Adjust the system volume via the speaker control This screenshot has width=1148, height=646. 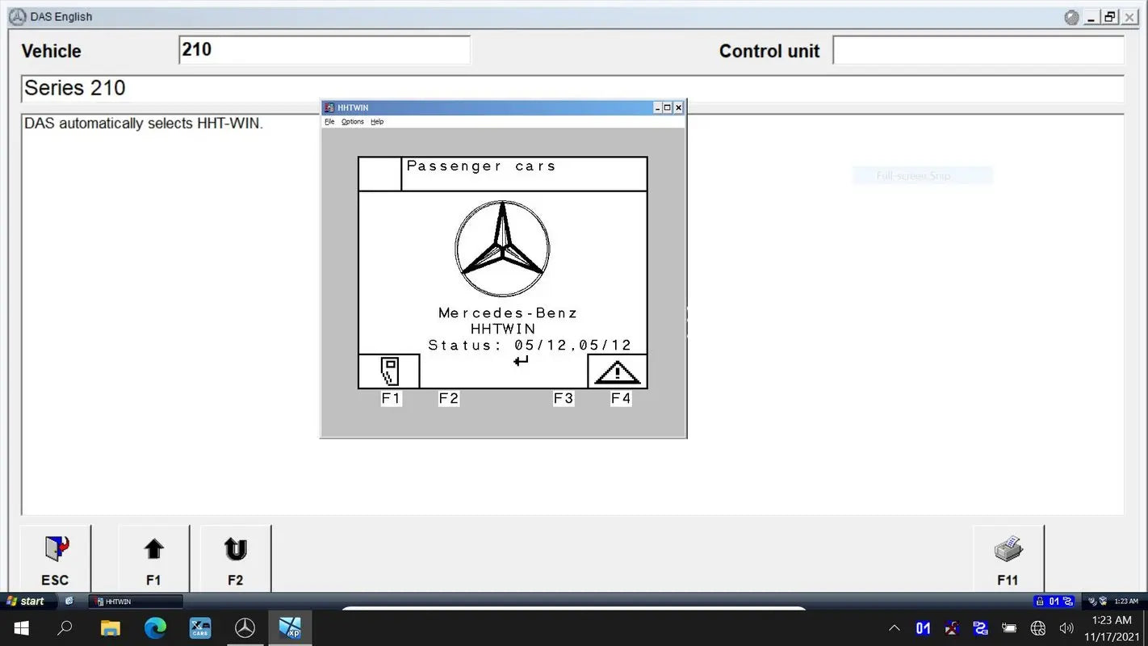[1066, 627]
